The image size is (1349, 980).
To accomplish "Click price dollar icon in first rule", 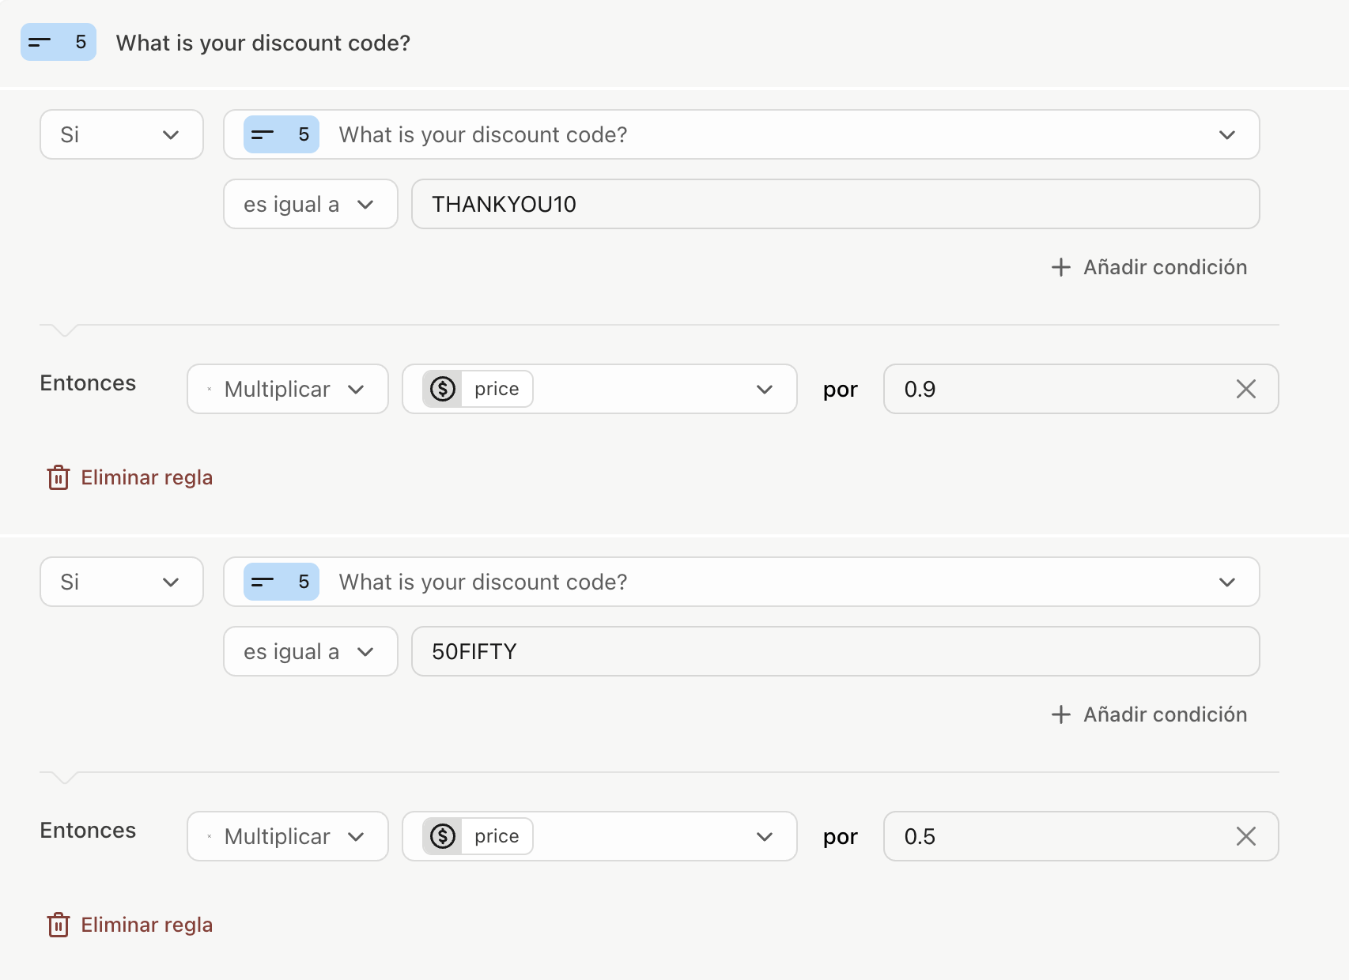I will pyautogui.click(x=443, y=389).
